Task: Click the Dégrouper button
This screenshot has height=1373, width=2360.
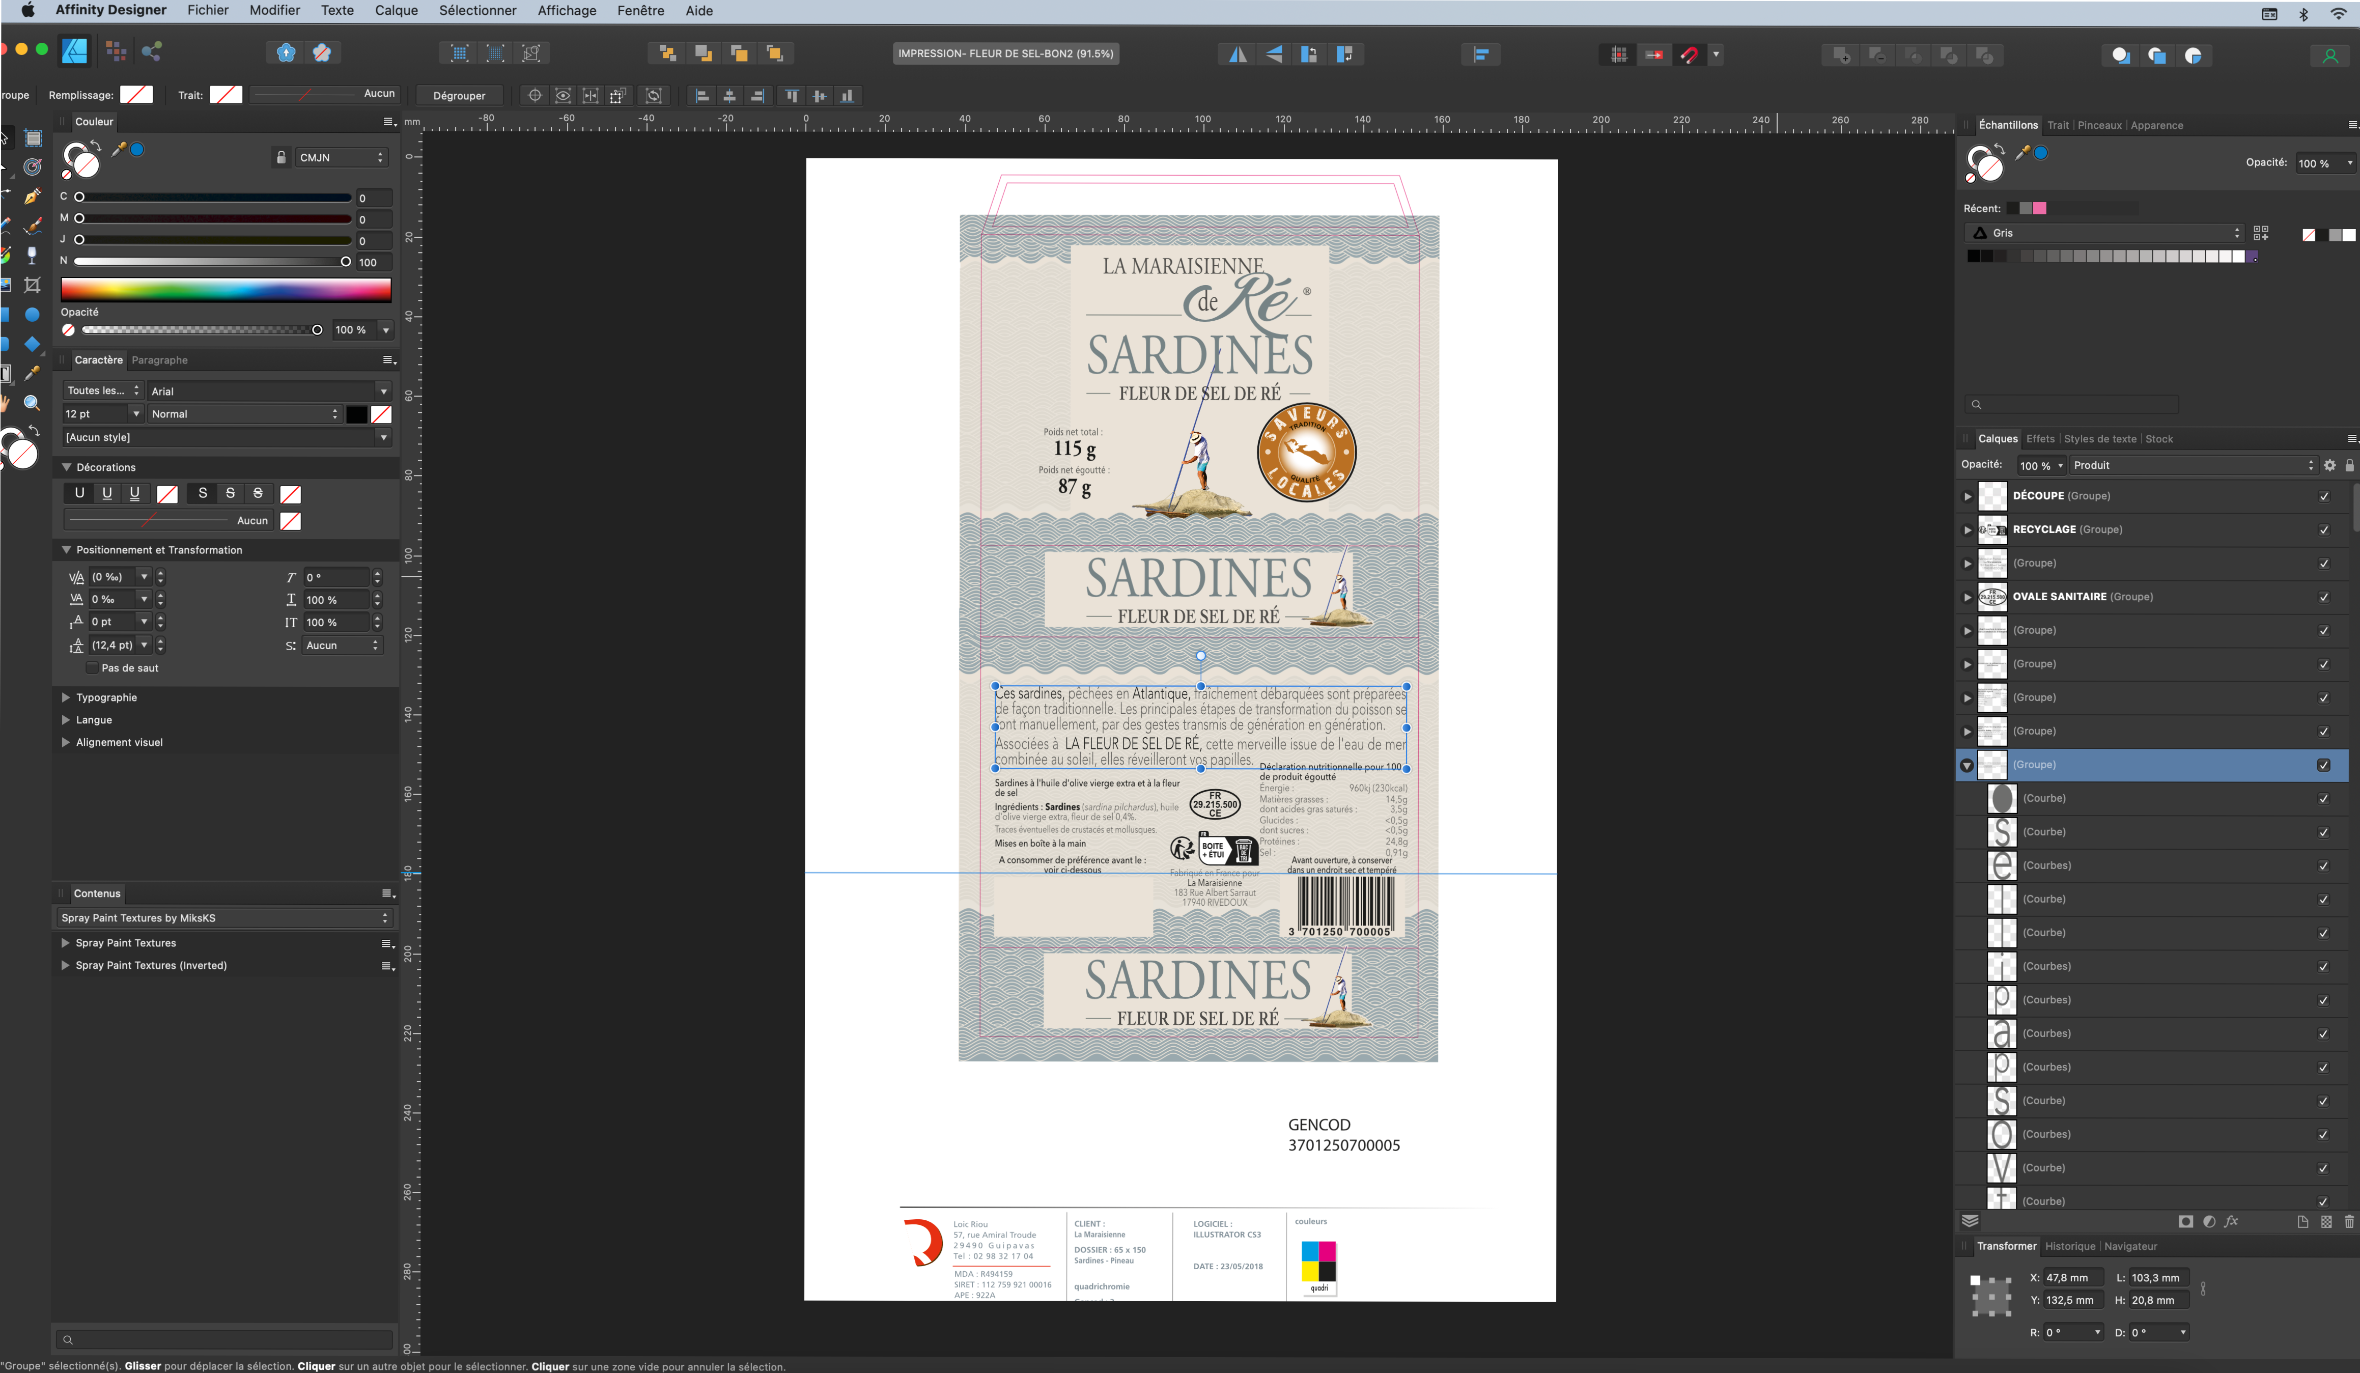Action: coord(459,96)
